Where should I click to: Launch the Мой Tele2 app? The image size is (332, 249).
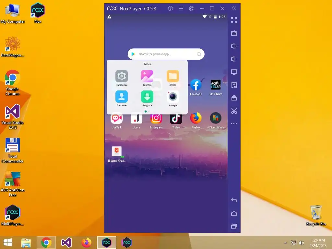click(216, 88)
